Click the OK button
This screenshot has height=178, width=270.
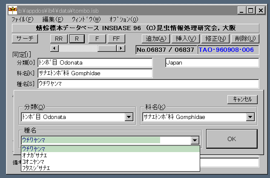coord(231,138)
